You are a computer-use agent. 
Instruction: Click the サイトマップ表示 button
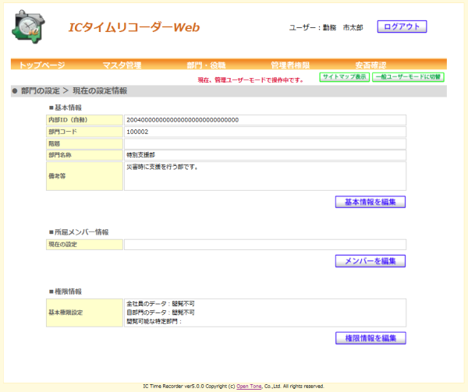pos(345,77)
